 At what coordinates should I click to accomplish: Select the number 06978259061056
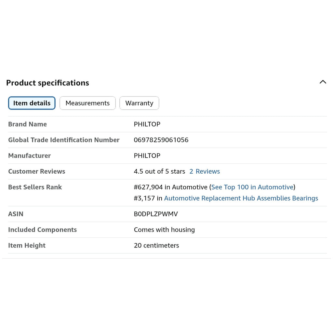coord(161,140)
